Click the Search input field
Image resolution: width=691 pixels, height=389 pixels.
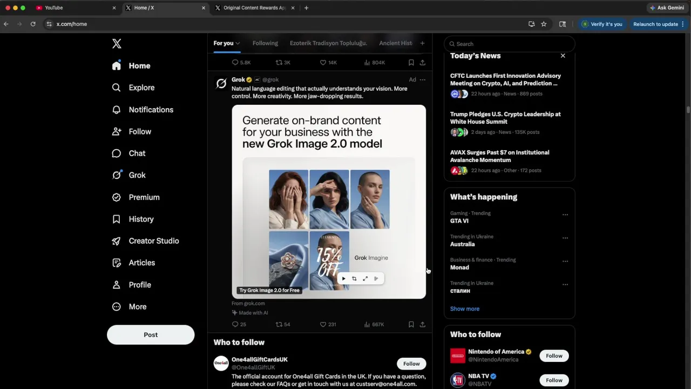coord(510,44)
